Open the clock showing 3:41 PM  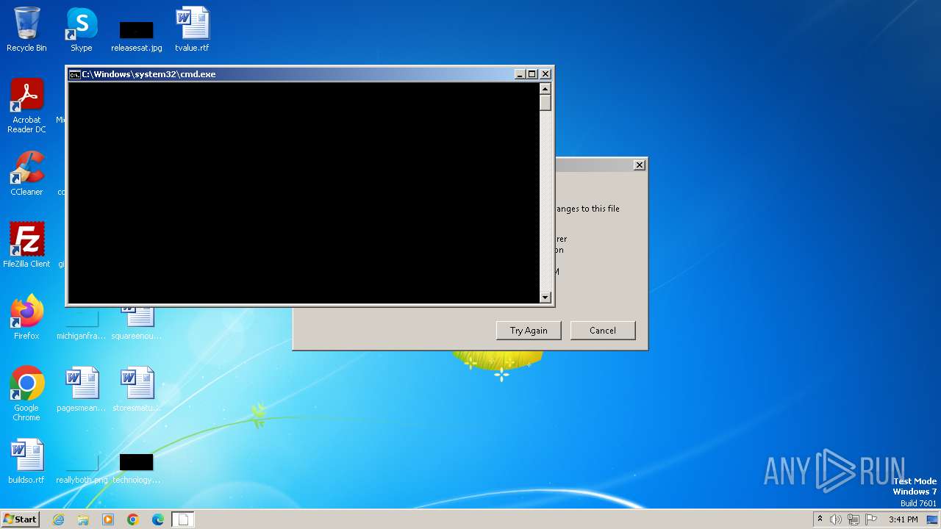click(x=904, y=519)
